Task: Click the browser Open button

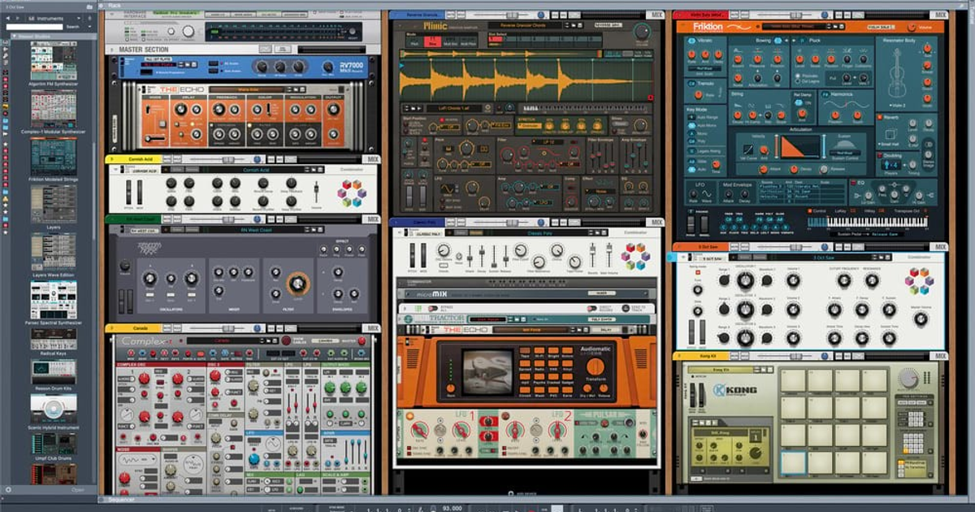Action: (77, 490)
